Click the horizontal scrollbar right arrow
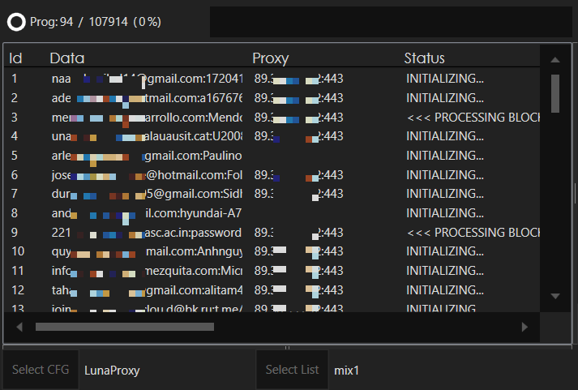578x390 pixels. pyautogui.click(x=524, y=327)
